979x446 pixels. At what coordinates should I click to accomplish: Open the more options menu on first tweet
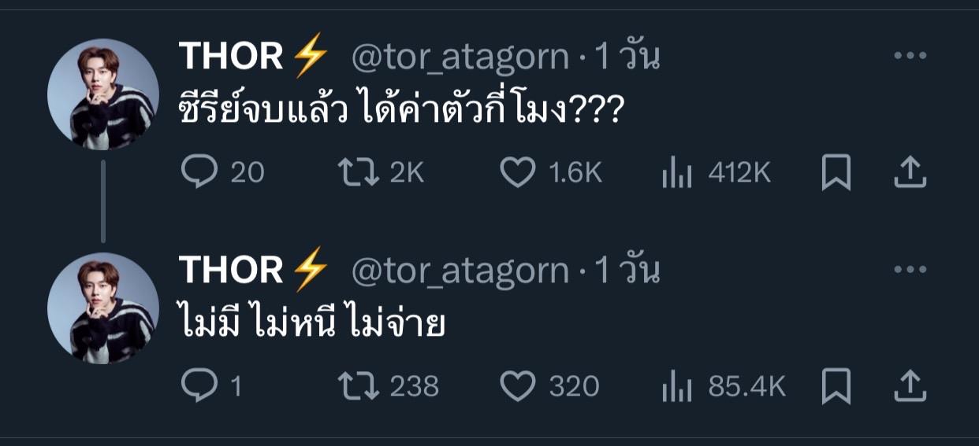910,57
